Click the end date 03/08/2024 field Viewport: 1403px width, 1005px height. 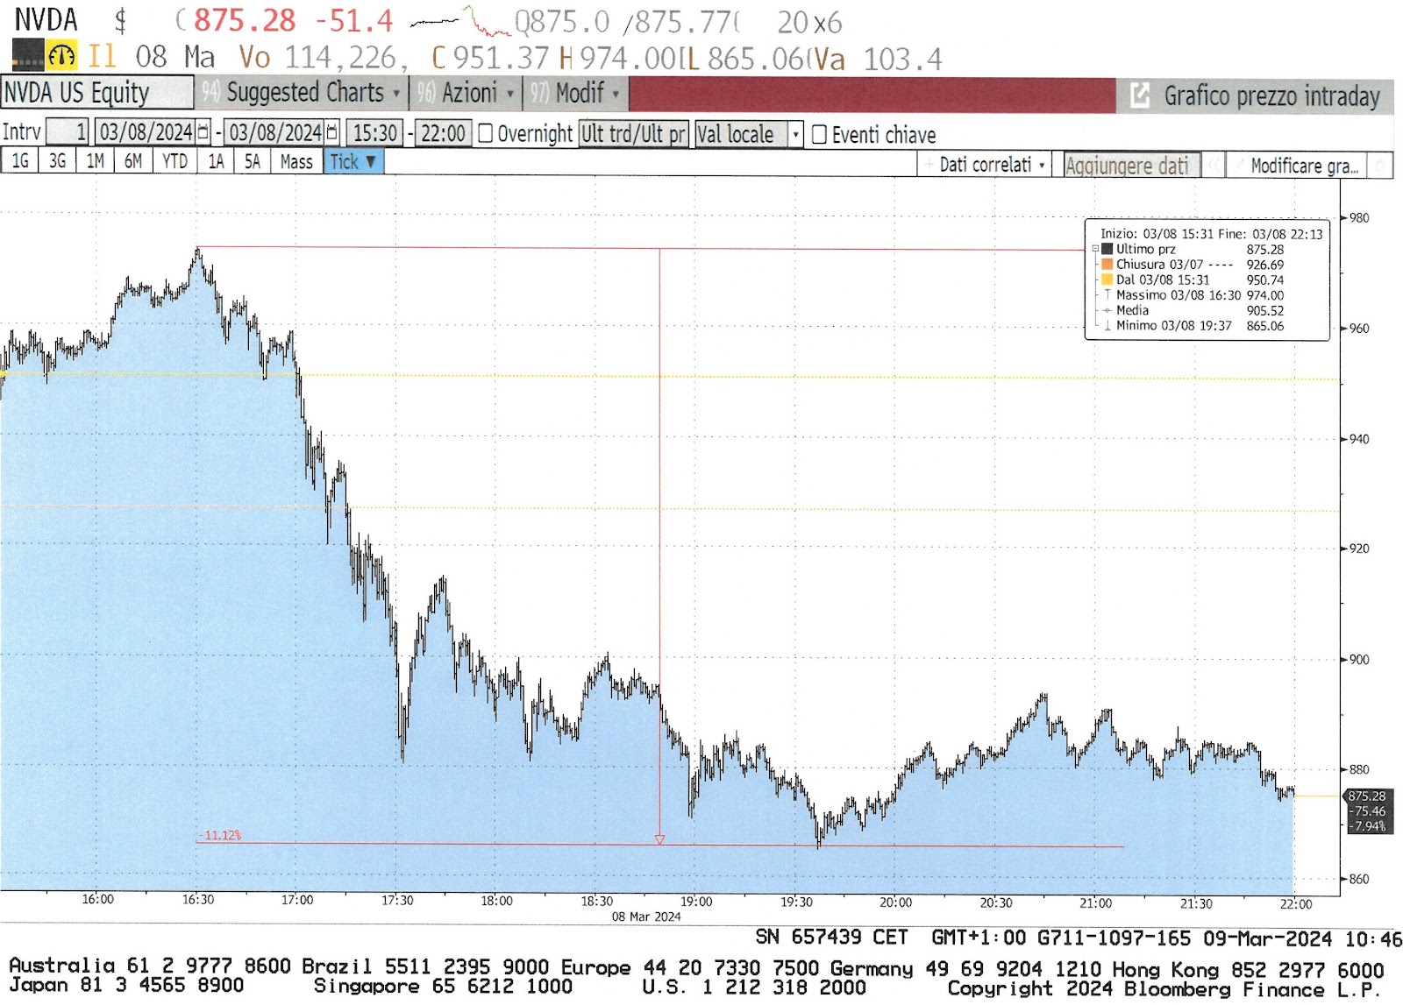[x=275, y=132]
